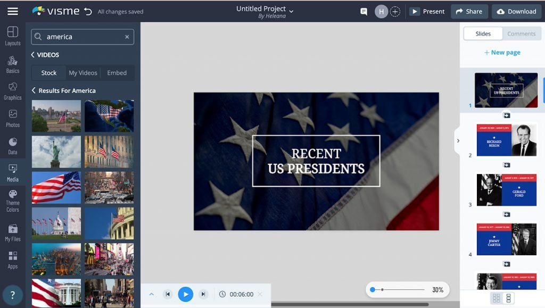The height and width of the screenshot is (308, 545).
Task: Open the Apps panel
Action: tap(12, 261)
